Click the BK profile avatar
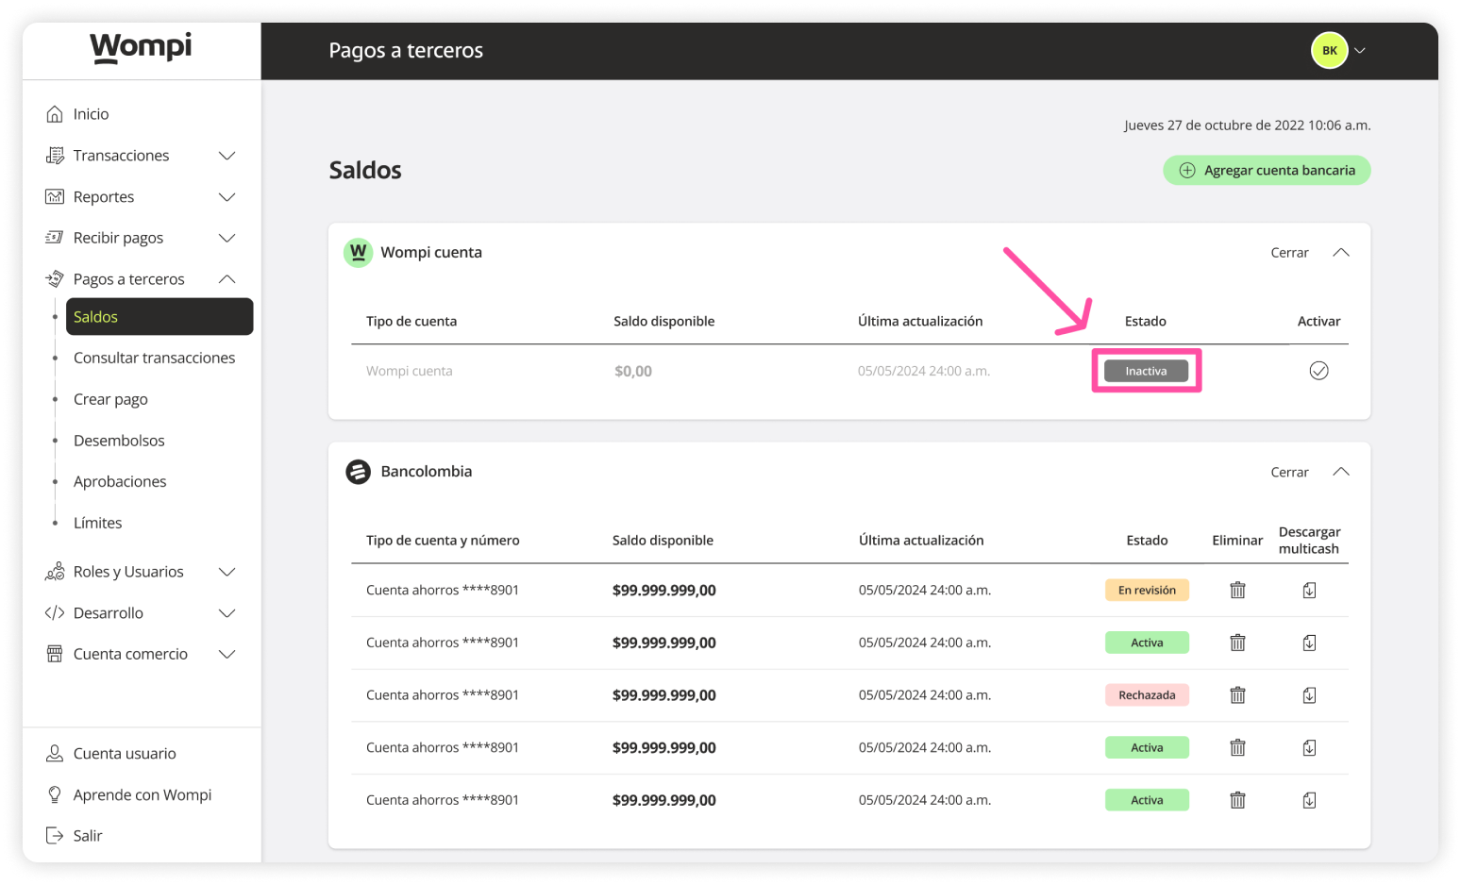The height and width of the screenshot is (885, 1461). (1329, 50)
